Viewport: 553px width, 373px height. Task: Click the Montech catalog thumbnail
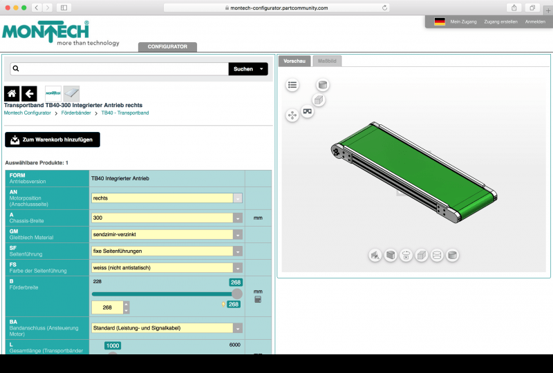coord(53,93)
